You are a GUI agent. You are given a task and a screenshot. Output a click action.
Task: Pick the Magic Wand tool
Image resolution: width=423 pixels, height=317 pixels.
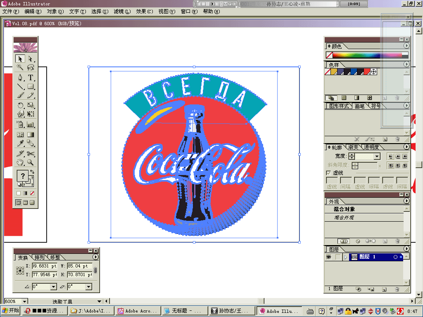[20, 67]
